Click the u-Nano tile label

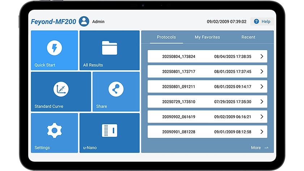pyautogui.click(x=90, y=148)
